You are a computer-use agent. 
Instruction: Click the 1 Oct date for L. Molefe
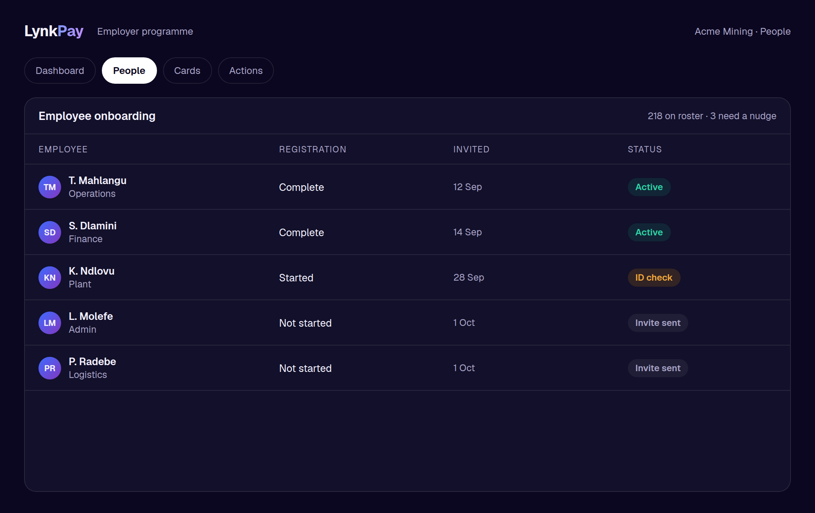(x=464, y=323)
